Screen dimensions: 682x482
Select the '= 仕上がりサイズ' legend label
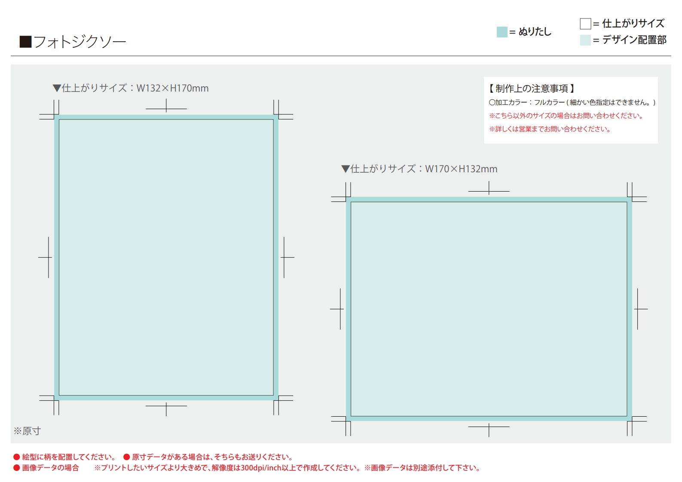click(629, 24)
